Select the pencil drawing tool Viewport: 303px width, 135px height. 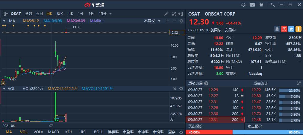(x=166, y=14)
